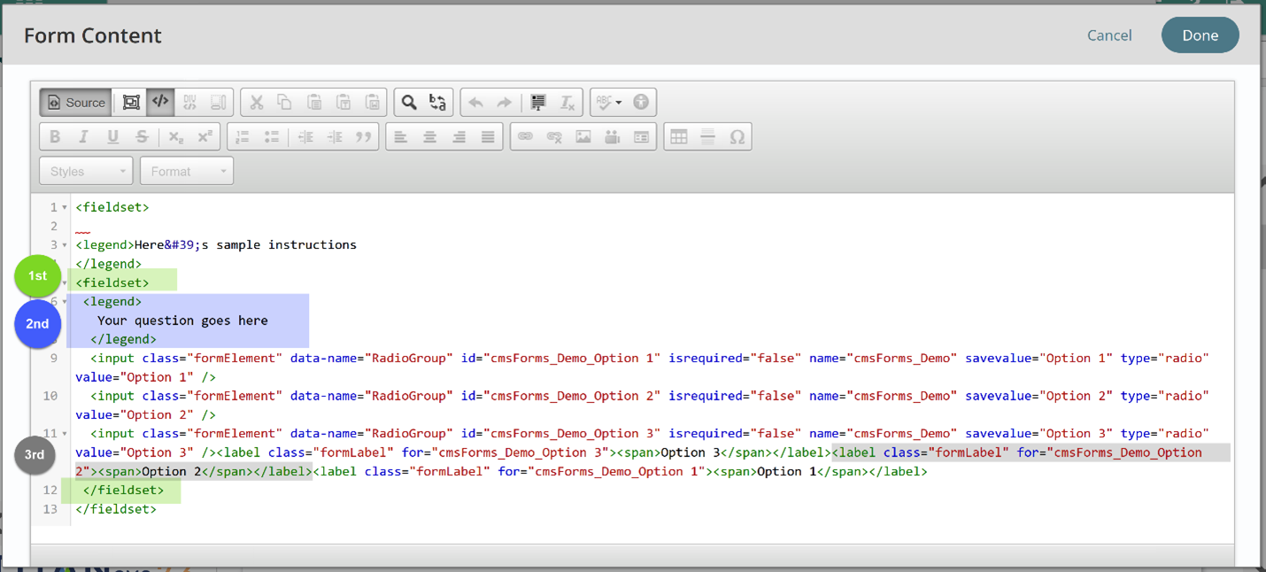Click the Paste icon
1266x572 pixels.
(314, 103)
